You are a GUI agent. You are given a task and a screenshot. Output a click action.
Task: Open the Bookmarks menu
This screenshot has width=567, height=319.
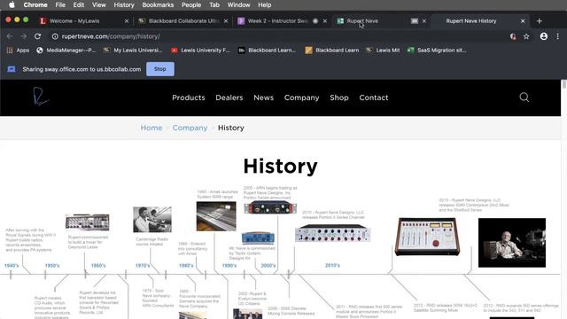158,5
